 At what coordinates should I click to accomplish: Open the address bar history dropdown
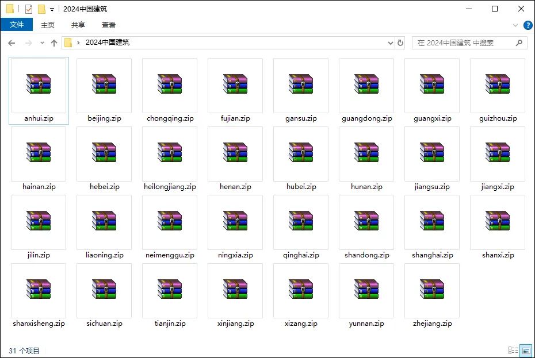pos(391,43)
